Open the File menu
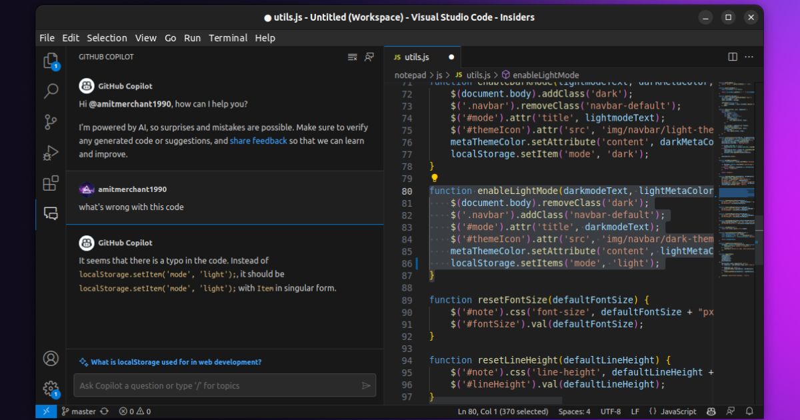Viewport: 800px width, 420px height. [x=47, y=38]
